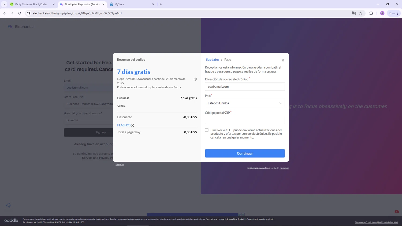
Task: Click the browser address bar URL
Action: (77, 13)
